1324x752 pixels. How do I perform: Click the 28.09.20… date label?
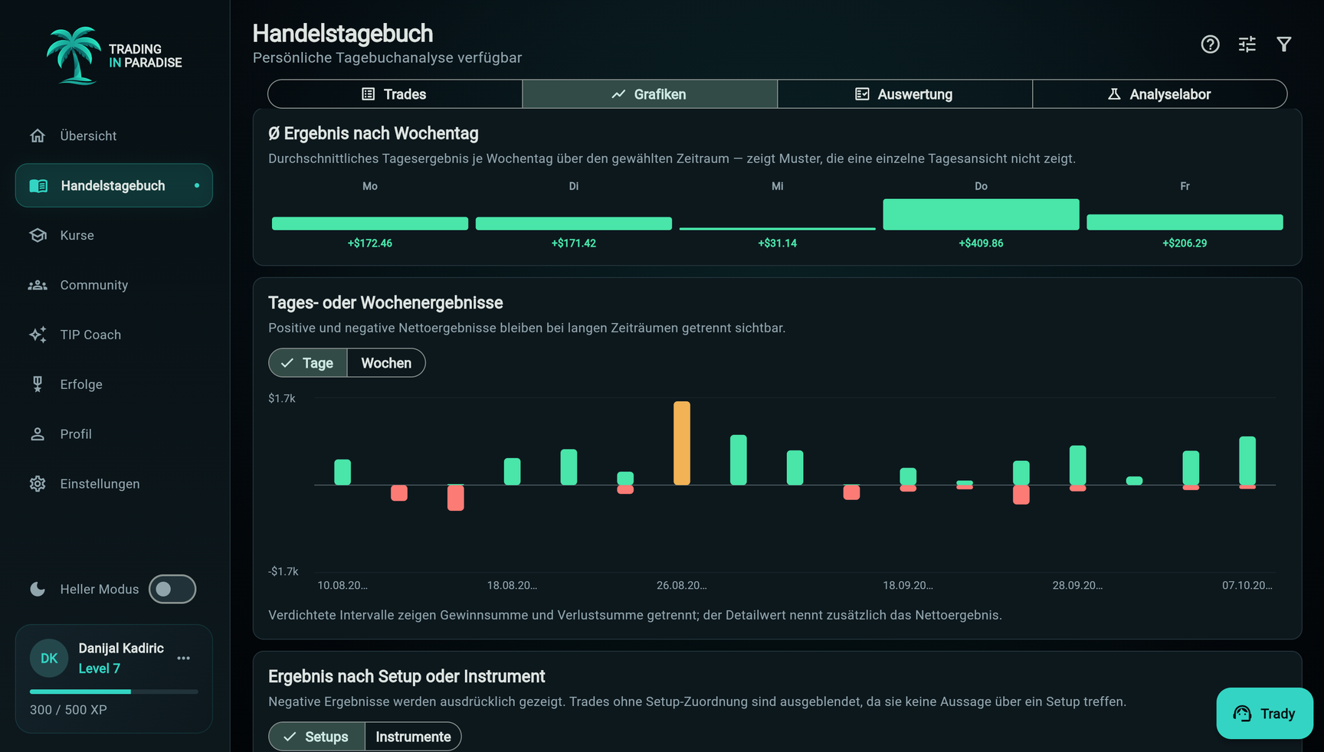coord(1077,585)
